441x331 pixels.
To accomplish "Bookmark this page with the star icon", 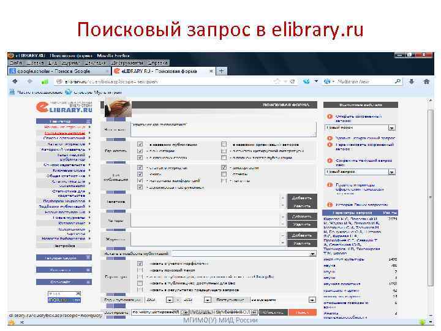I will (277, 82).
